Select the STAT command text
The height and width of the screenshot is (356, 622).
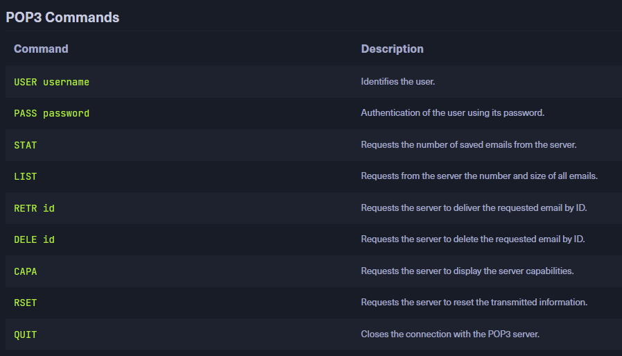26,145
